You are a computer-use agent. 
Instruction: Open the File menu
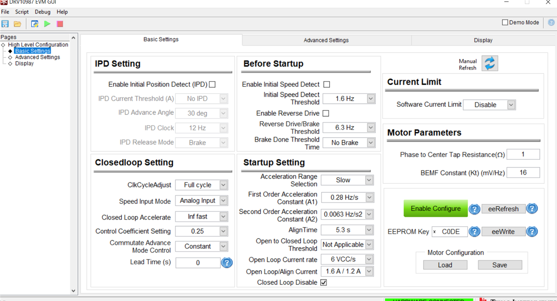tap(5, 12)
